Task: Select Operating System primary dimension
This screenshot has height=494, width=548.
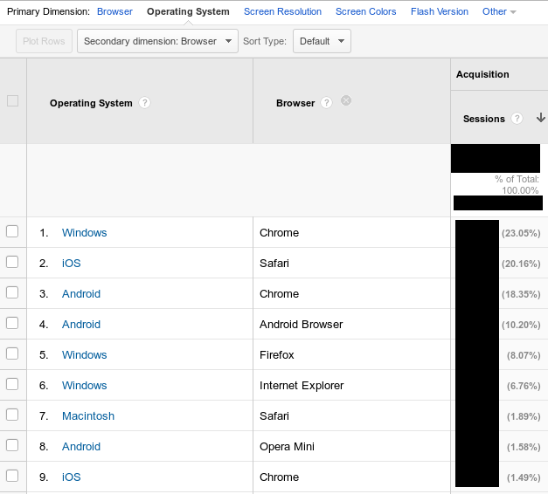Action: 188,11
